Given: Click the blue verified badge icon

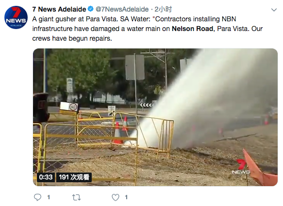Looking at the screenshot, I should click(90, 9).
